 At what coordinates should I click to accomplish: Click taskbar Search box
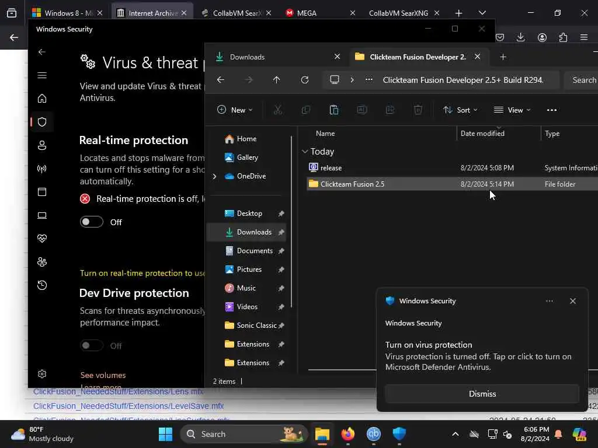click(244, 434)
